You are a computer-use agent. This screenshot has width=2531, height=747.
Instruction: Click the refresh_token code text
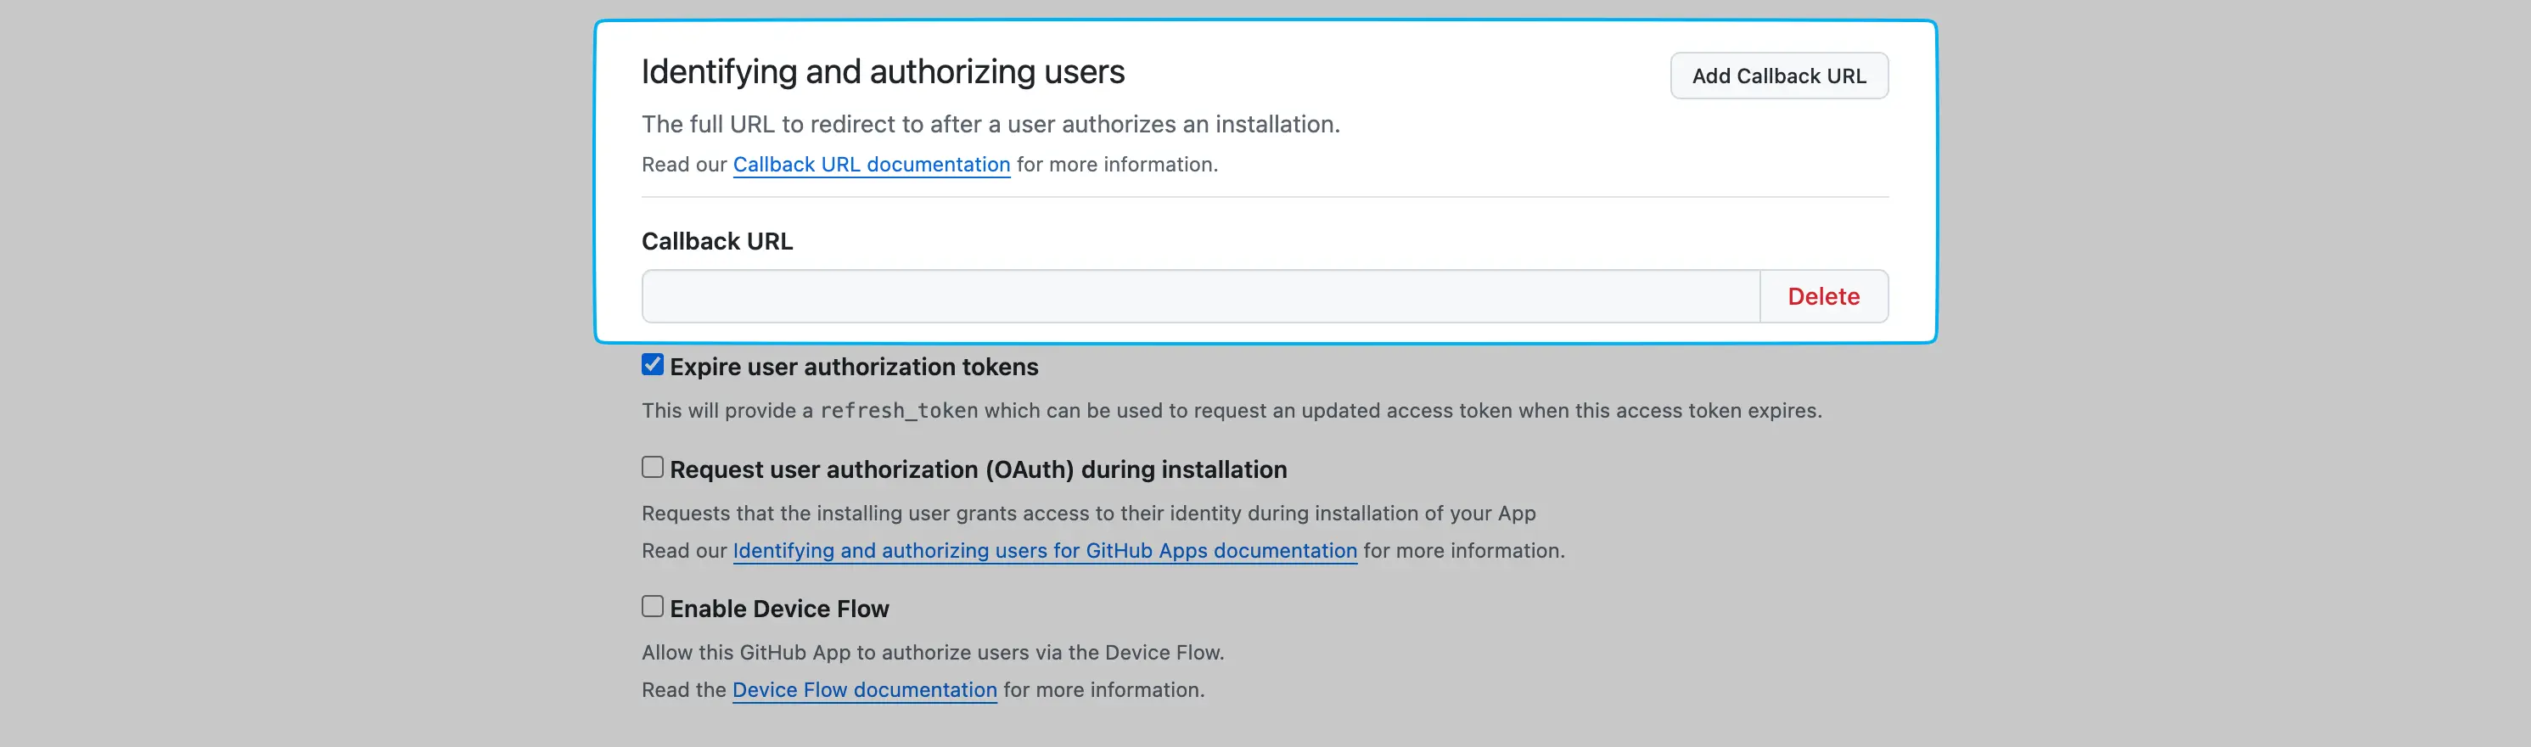(x=898, y=411)
